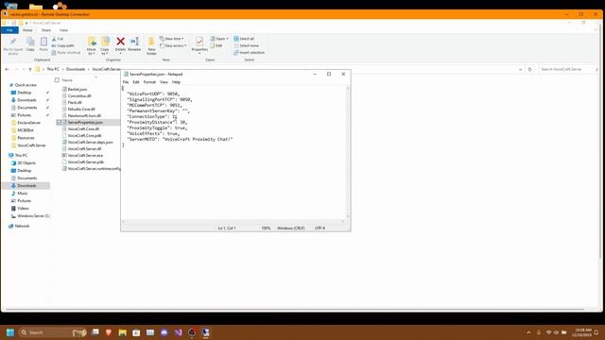The height and width of the screenshot is (340, 605).
Task: Select the VoiceCraft.Core.pdb file
Action: [x=84, y=136]
